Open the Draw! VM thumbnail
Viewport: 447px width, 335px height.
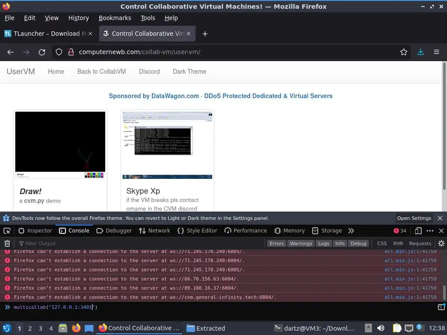[60, 145]
